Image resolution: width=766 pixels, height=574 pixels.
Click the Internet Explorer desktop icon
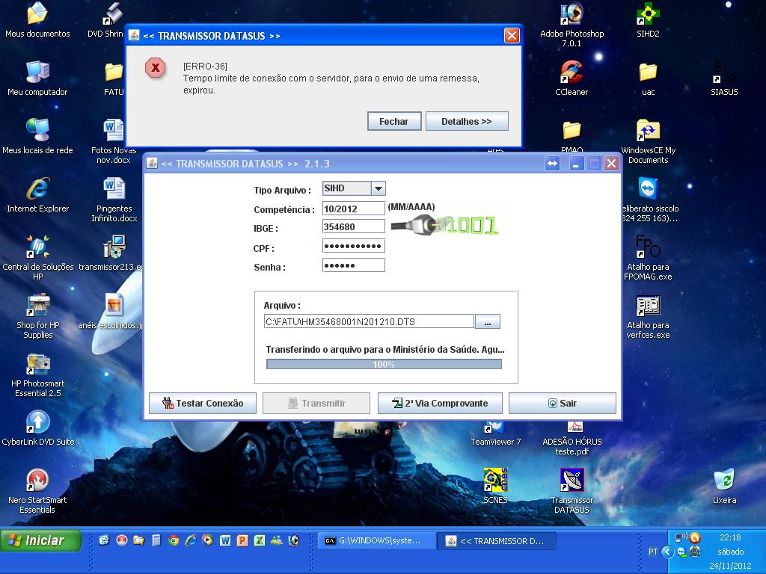point(37,191)
